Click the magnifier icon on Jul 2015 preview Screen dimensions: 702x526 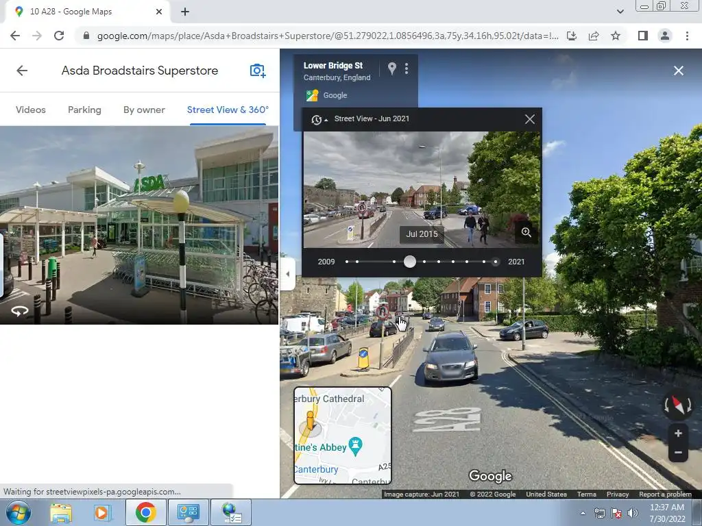point(526,232)
